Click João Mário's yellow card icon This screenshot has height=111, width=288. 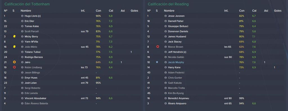[14, 47]
